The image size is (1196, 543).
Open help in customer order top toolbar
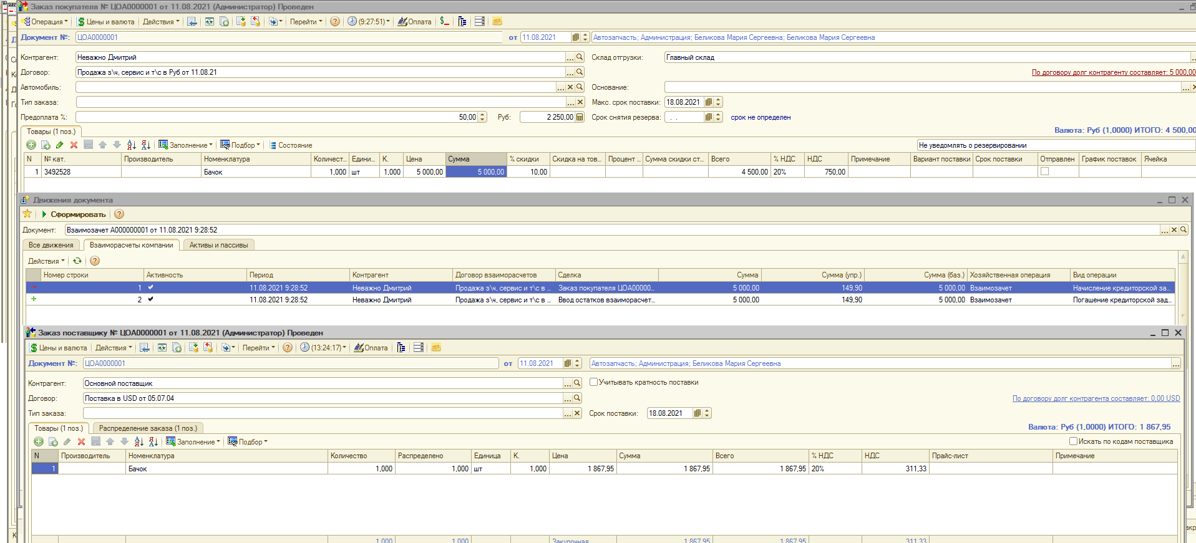pos(335,22)
